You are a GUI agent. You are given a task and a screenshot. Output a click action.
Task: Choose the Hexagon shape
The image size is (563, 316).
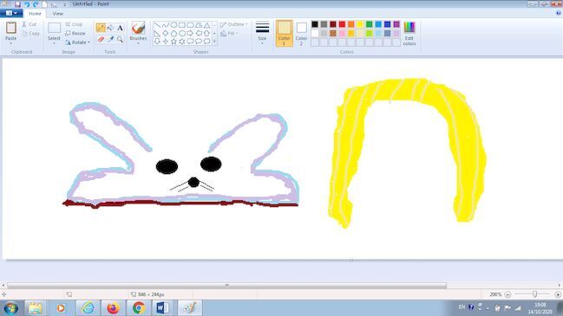[x=182, y=33]
